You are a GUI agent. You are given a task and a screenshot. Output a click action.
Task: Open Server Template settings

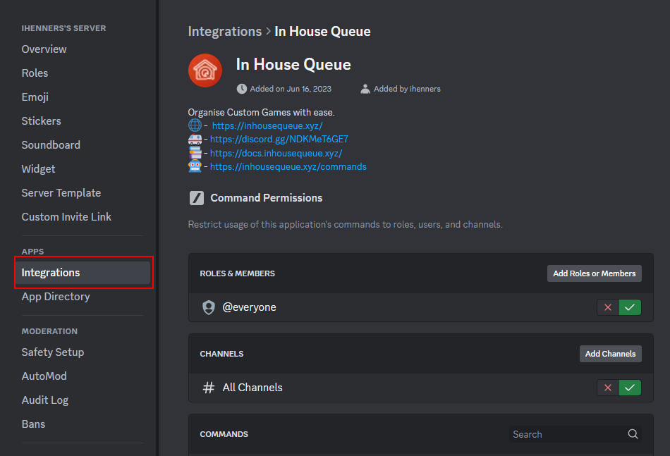point(61,193)
